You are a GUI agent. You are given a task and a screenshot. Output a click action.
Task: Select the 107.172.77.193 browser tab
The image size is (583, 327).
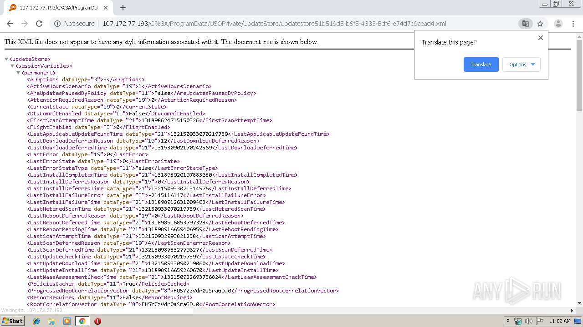pyautogui.click(x=59, y=8)
